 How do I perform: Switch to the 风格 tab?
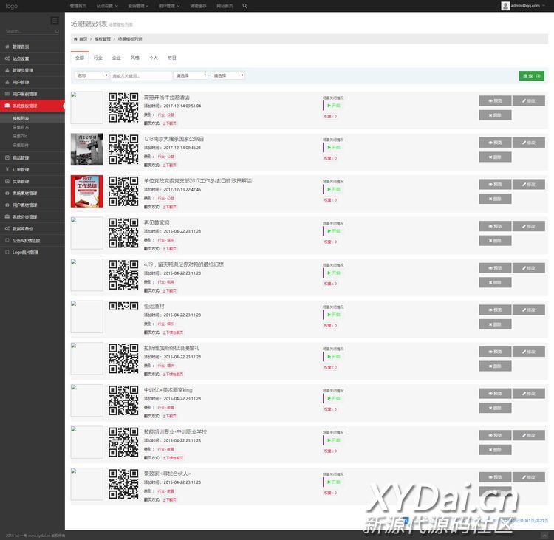click(134, 58)
